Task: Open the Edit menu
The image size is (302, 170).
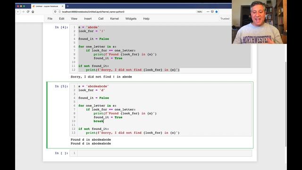Action: click(x=62, y=19)
